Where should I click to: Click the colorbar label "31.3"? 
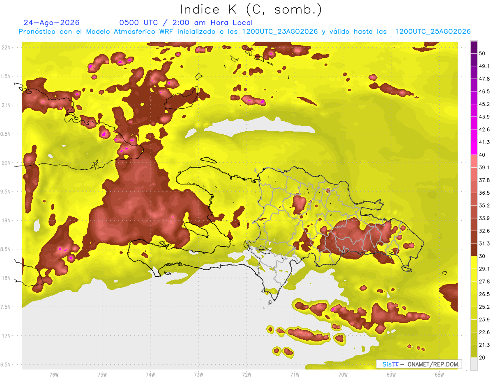point(484,243)
